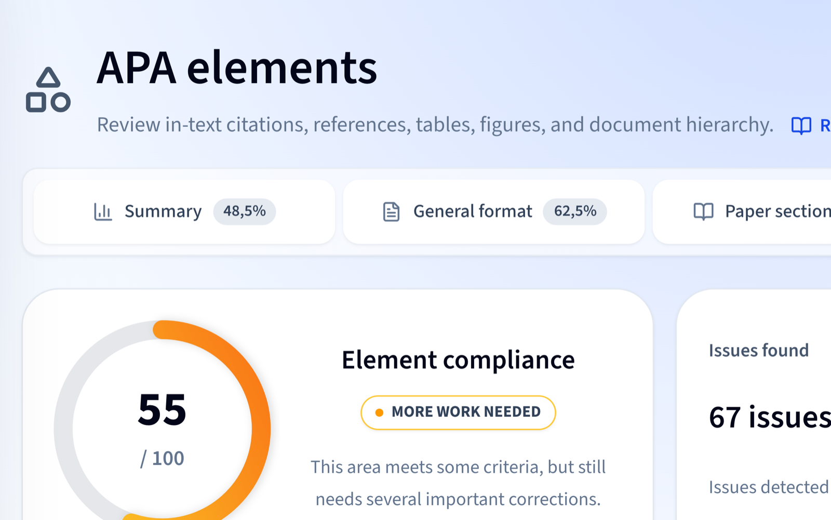The width and height of the screenshot is (831, 520).
Task: Click the document icon beside General format
Action: click(391, 211)
